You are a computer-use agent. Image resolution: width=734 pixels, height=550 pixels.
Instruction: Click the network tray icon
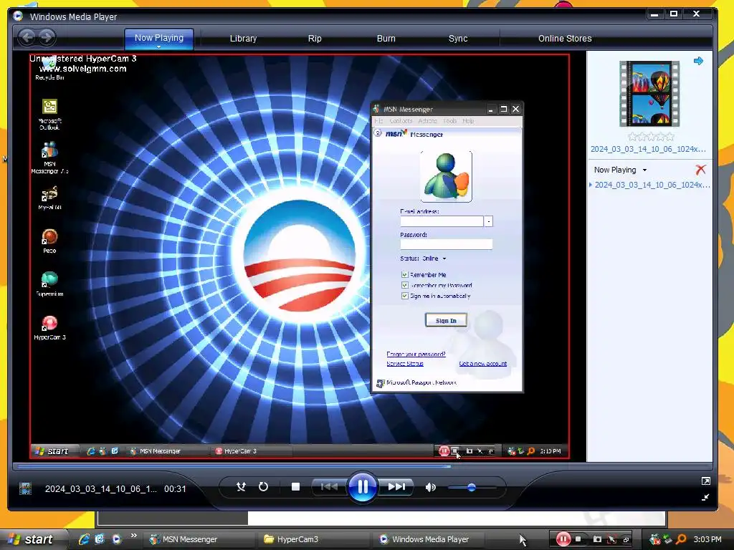click(x=668, y=540)
